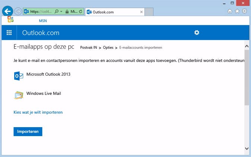Click the scrollbar up arrow
251x157 pixels.
tap(247, 46)
